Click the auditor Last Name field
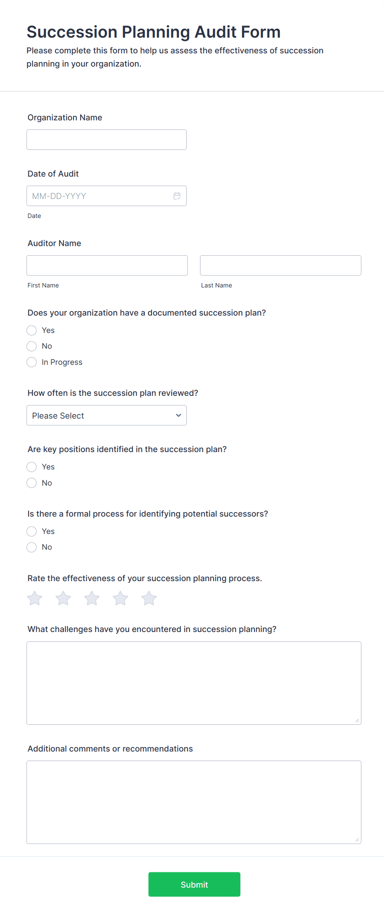The width and height of the screenshot is (384, 917). [x=280, y=265]
